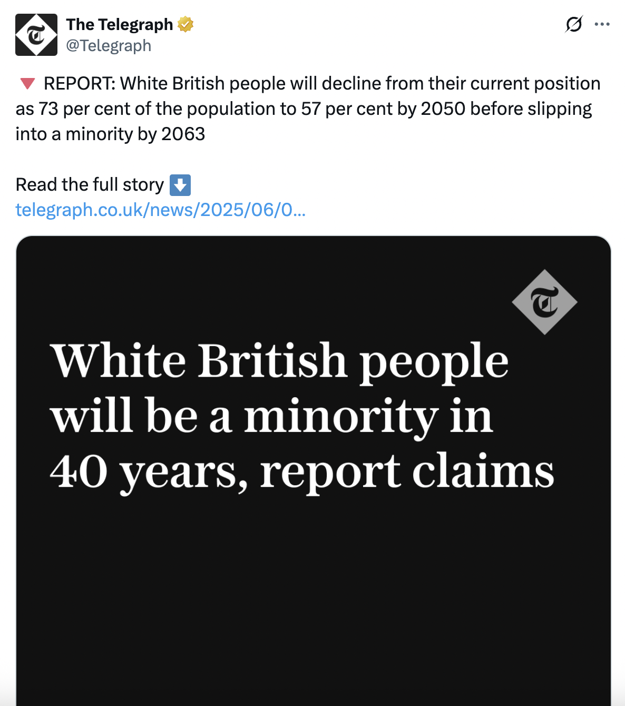Click "will be a minority in" headline line
This screenshot has width=625, height=706.
tap(272, 416)
